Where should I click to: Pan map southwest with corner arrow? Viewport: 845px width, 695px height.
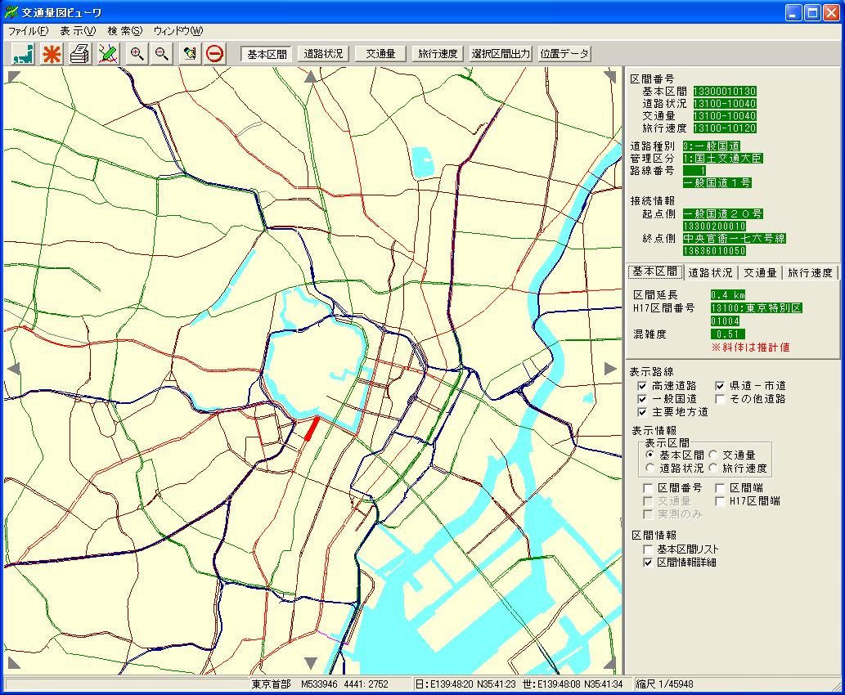[13, 663]
